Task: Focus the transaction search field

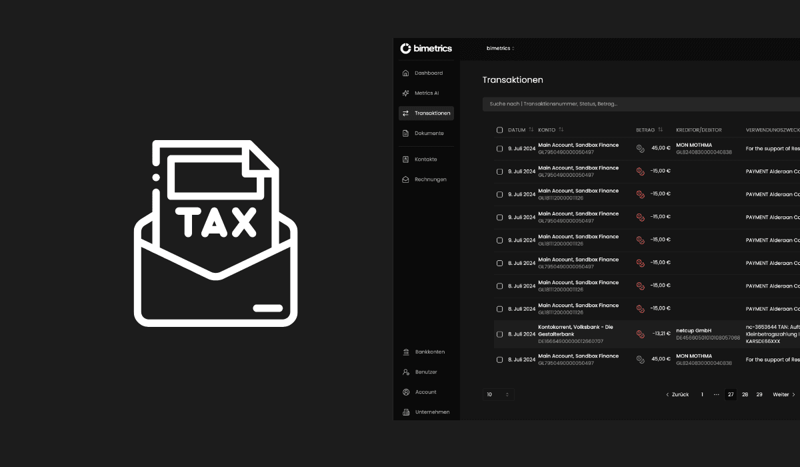Action: coord(640,104)
